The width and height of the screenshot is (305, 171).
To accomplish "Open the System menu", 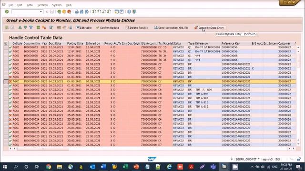I will (x=57, y=5).
